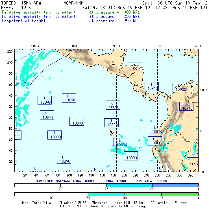Click the green 300 hPa relative humidity legend line
Image resolution: width=209 pixels, height=209 pixels.
pyautogui.click(x=39, y=13)
